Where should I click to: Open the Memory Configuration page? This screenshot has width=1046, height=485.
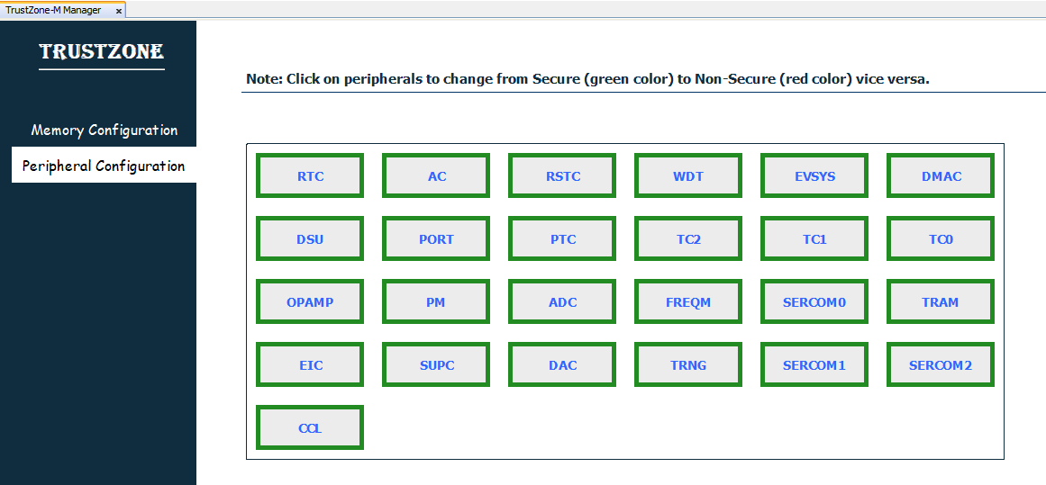(x=105, y=130)
